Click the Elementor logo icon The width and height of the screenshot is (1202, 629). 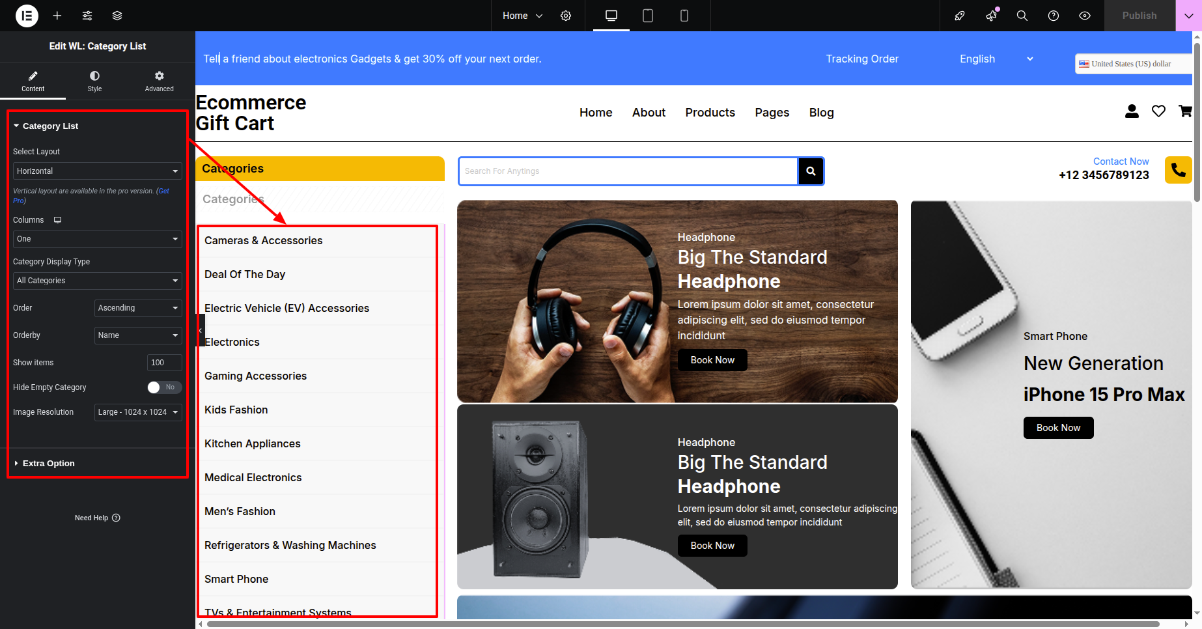point(27,16)
